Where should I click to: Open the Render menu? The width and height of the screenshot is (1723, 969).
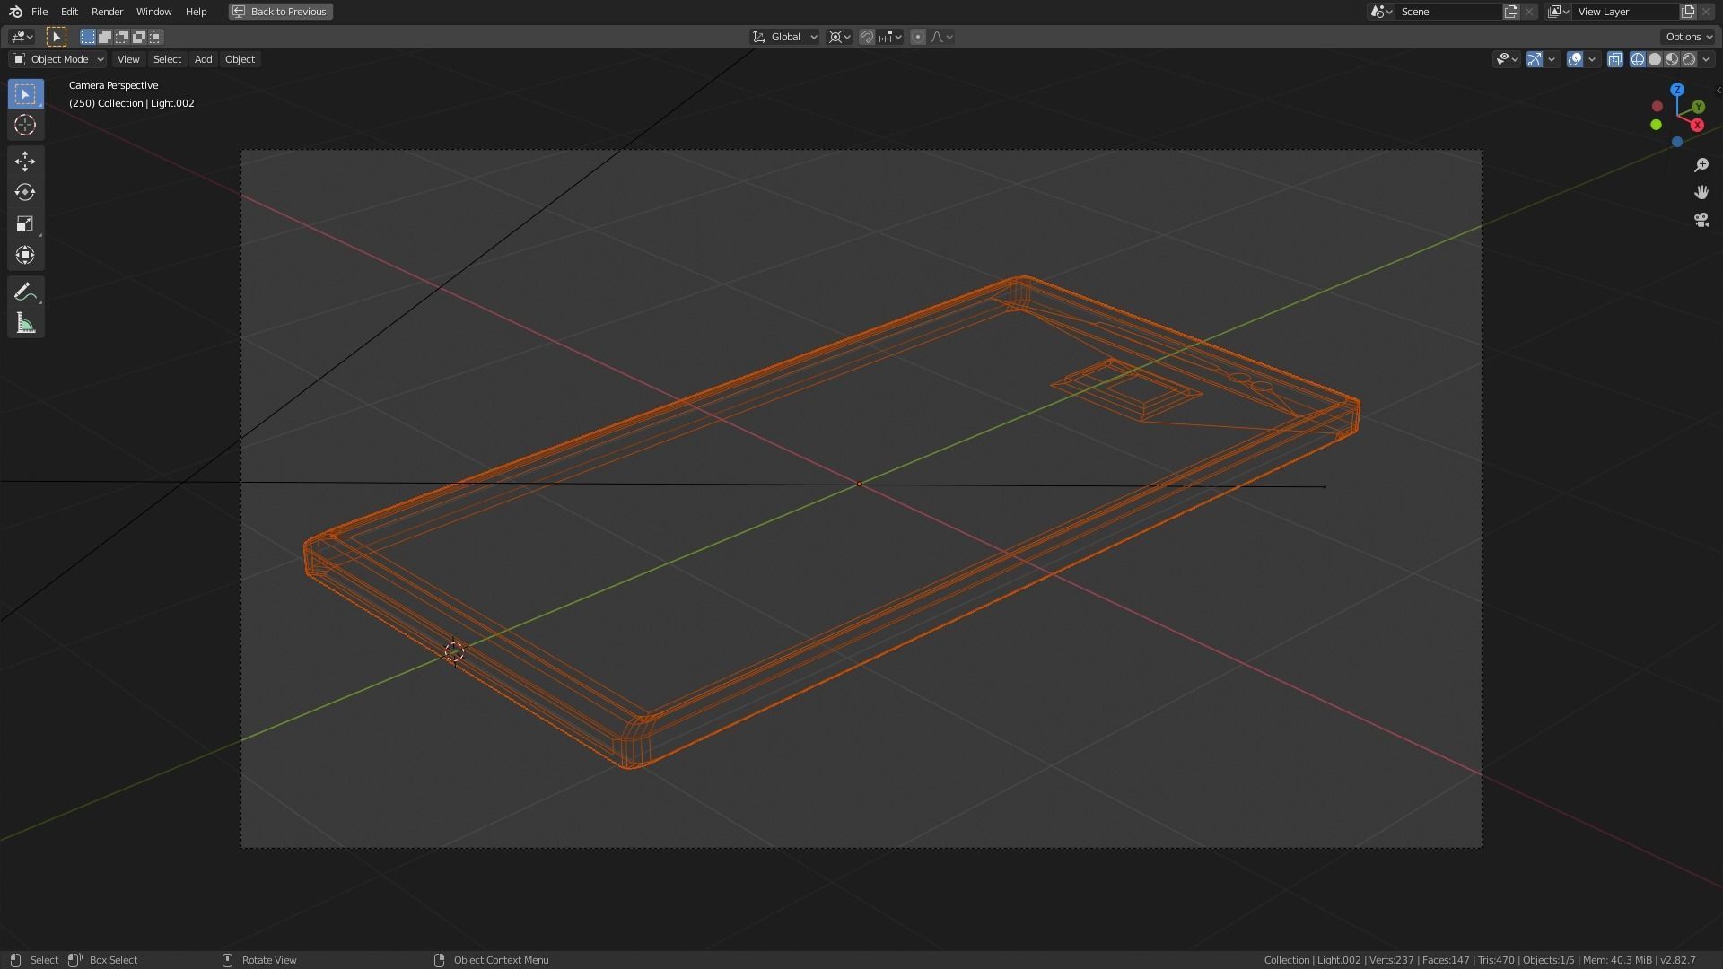[x=107, y=12]
